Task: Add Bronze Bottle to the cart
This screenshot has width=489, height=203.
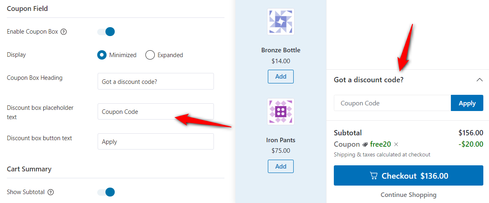Action: [x=281, y=77]
